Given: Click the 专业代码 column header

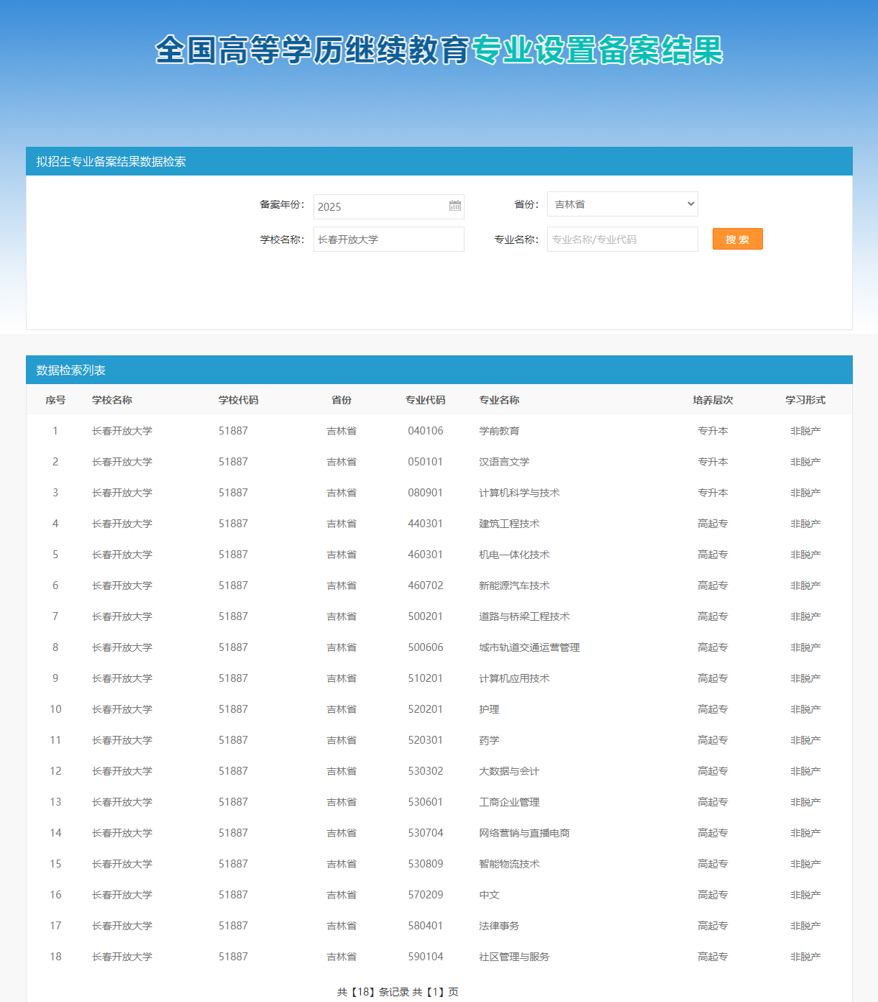Looking at the screenshot, I should pyautogui.click(x=426, y=400).
